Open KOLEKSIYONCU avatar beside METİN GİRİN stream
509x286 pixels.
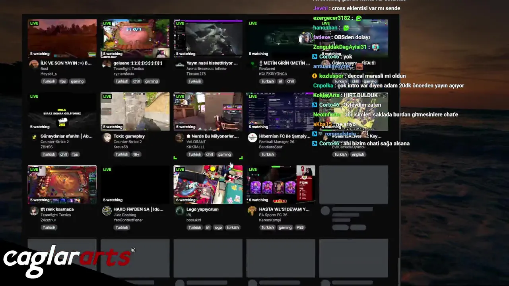click(253, 64)
